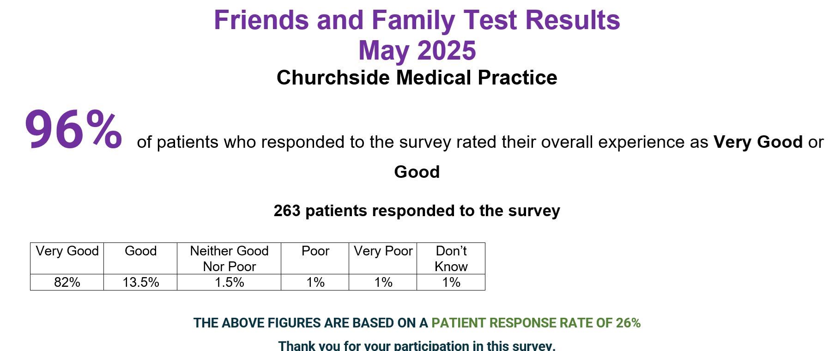Select the Poor table header cell
This screenshot has height=351, width=835.
click(x=315, y=258)
